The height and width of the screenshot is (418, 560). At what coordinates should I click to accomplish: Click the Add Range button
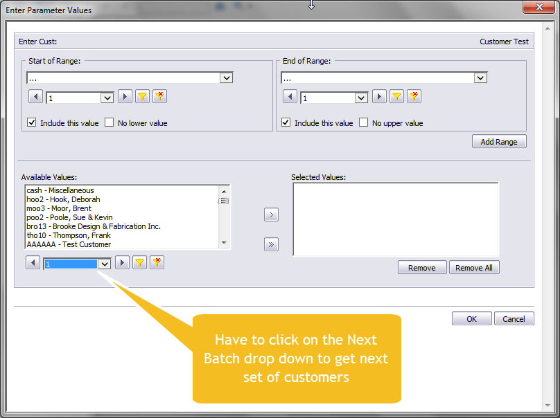[499, 142]
